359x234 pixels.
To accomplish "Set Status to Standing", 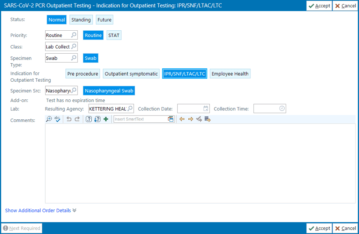I will coord(81,20).
